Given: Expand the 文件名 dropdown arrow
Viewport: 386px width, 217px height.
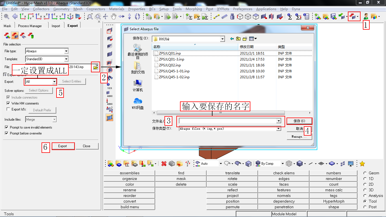Looking at the screenshot, I should [279, 121].
